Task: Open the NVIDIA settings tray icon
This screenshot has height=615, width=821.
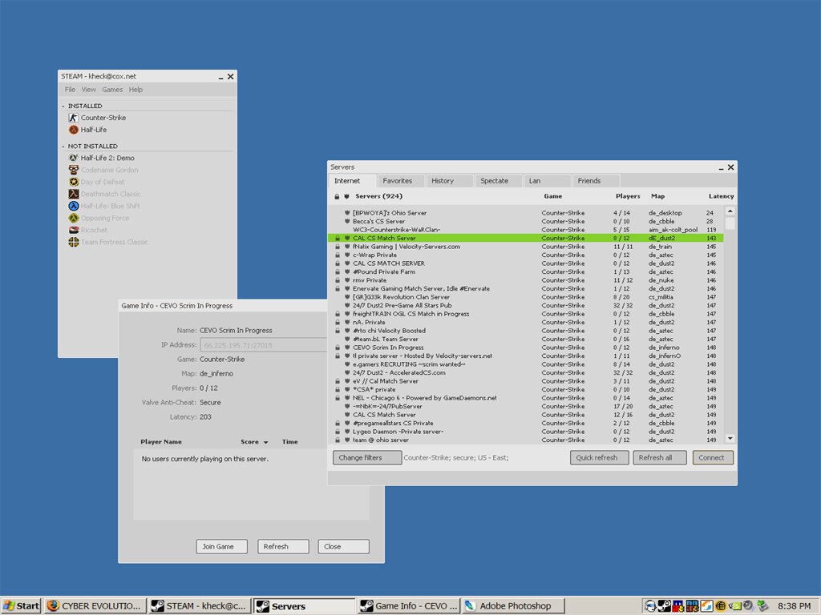Action: [x=734, y=605]
